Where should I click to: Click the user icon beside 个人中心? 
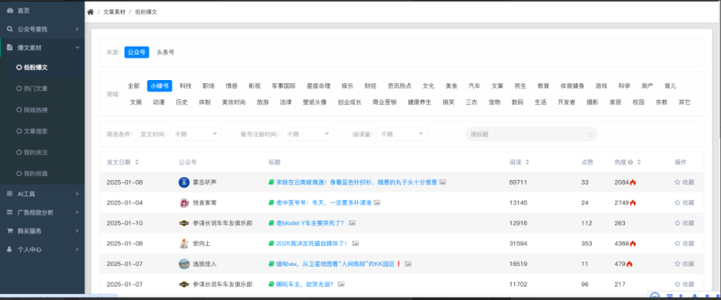pyautogui.click(x=10, y=249)
